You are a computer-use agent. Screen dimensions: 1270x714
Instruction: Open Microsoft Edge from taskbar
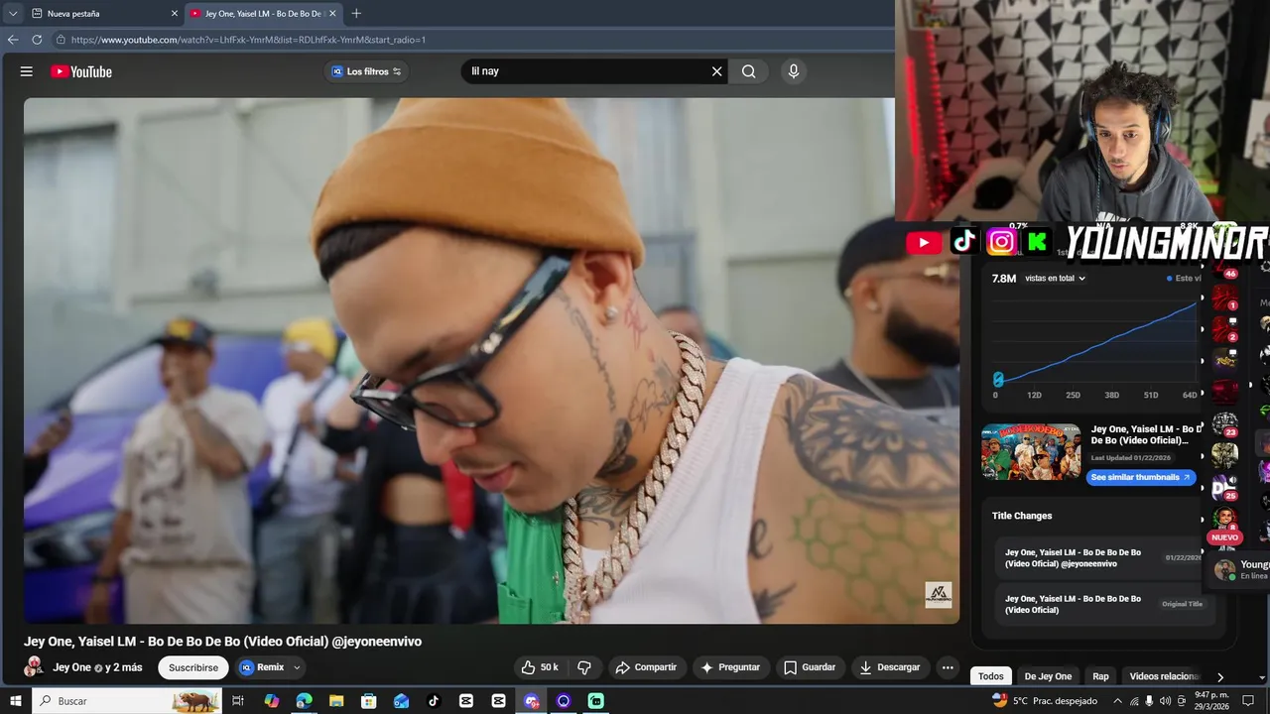pos(304,701)
